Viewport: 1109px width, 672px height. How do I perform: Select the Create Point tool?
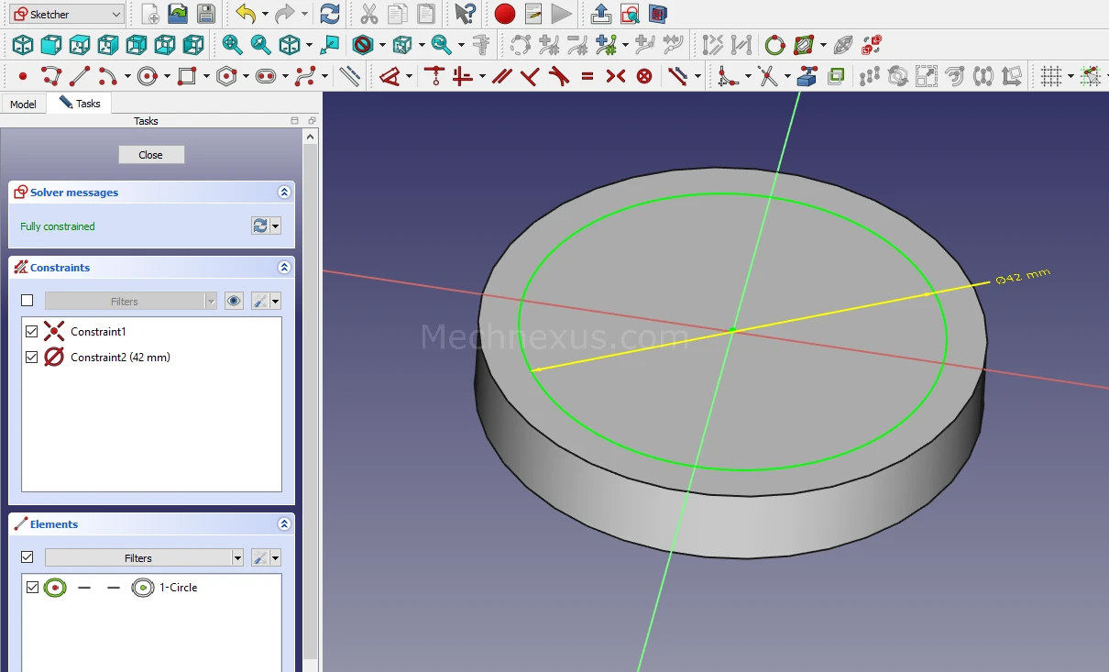[23, 76]
